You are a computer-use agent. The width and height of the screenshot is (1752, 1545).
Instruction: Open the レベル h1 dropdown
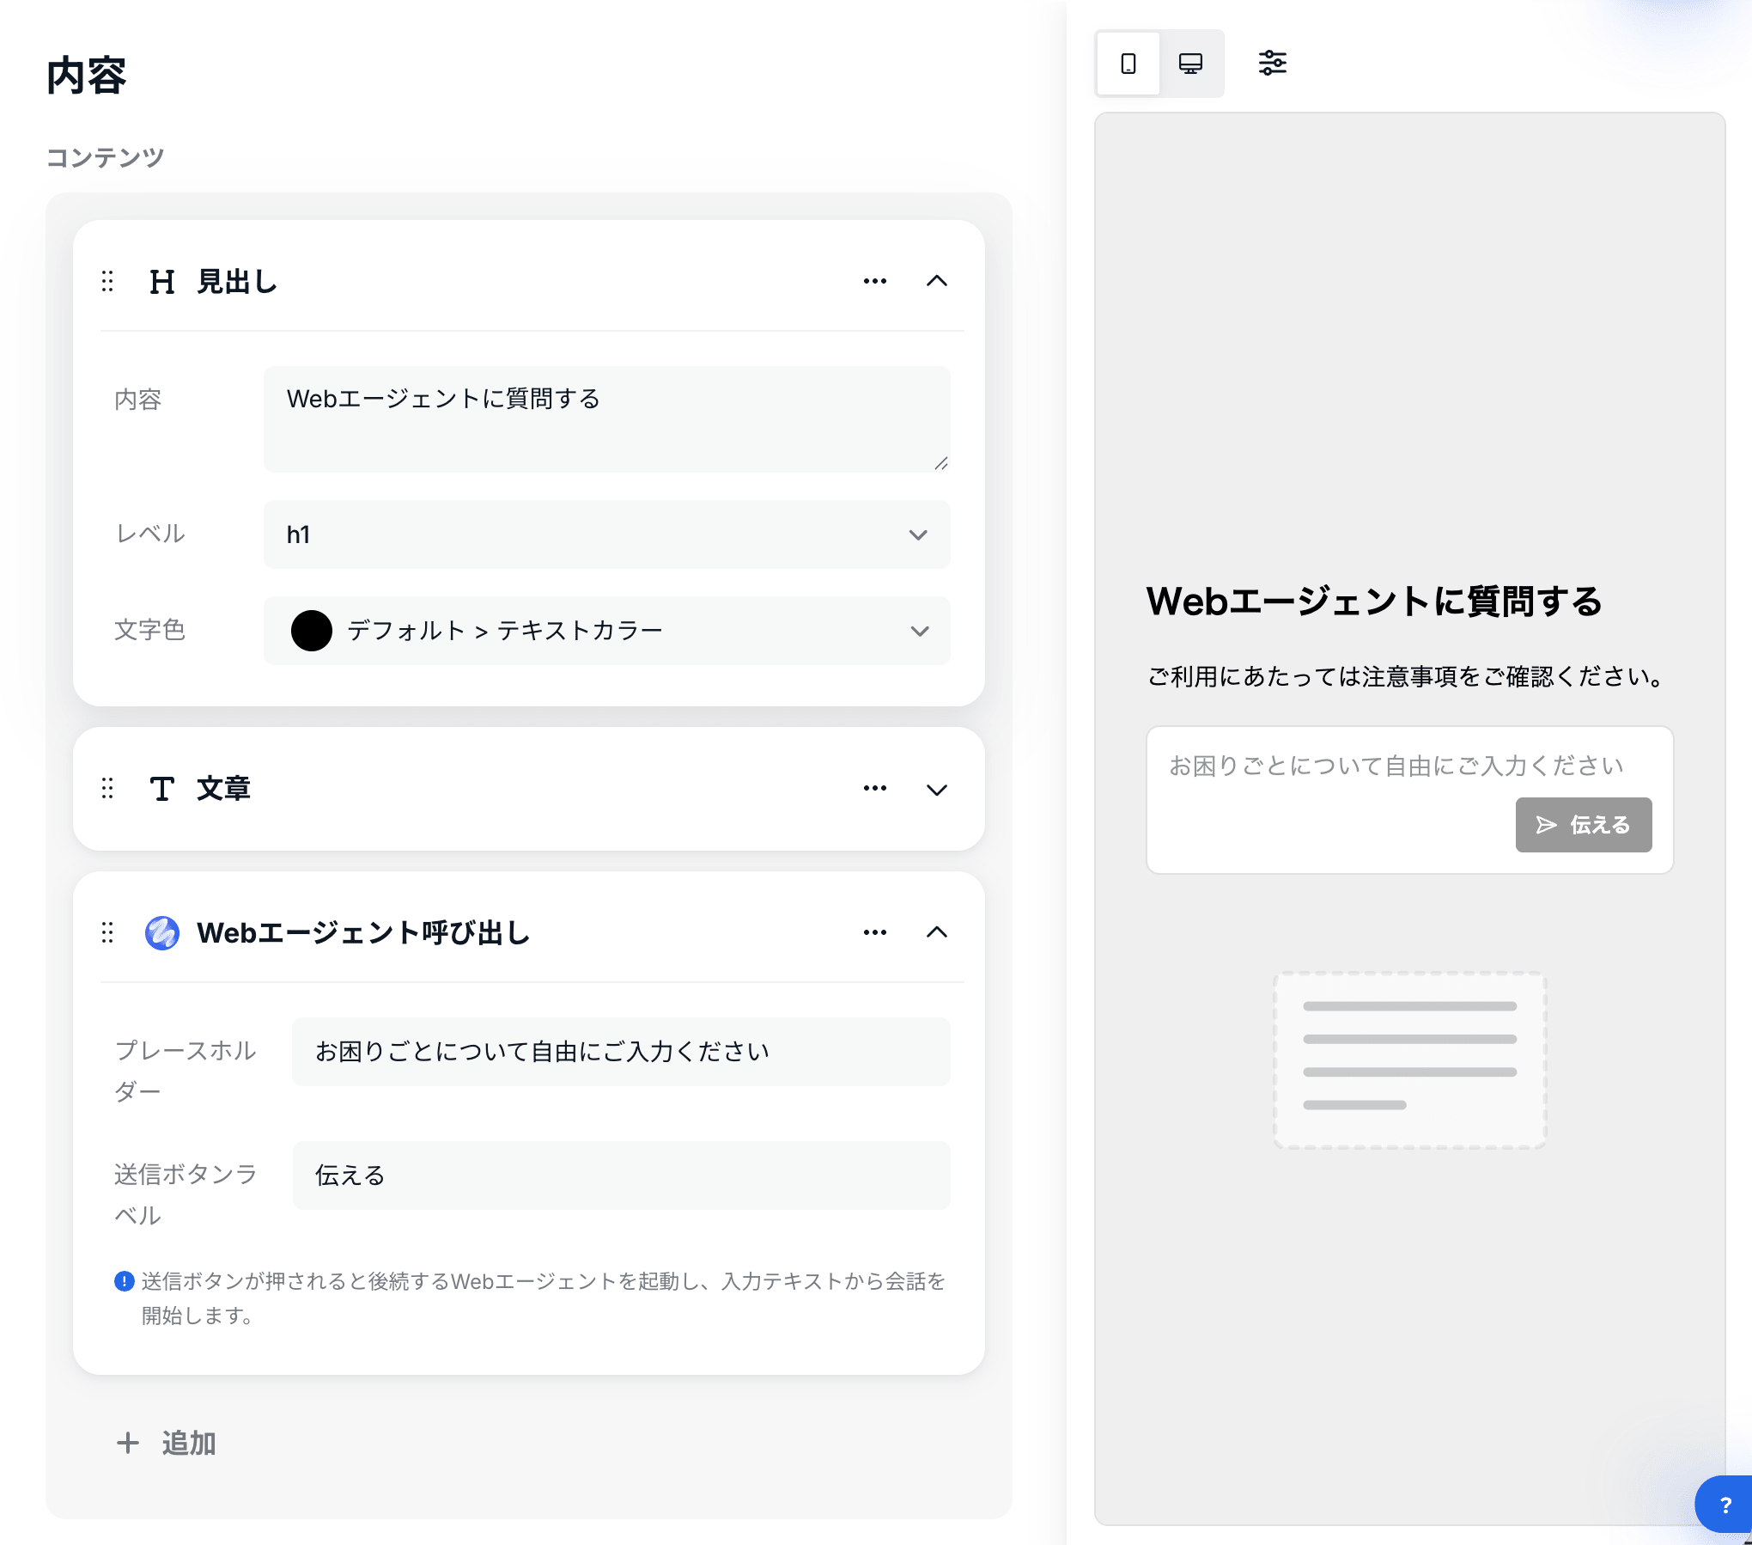click(606, 534)
